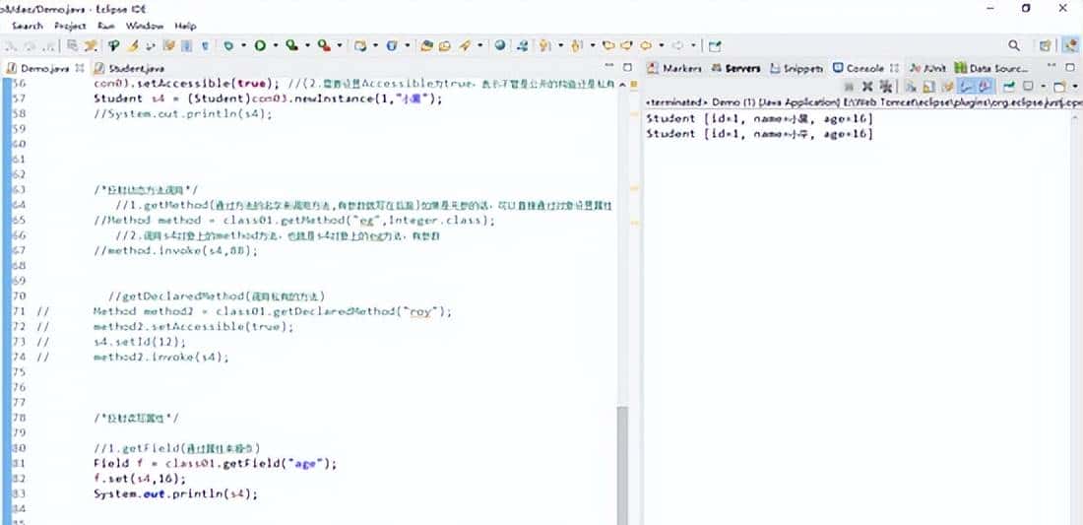The image size is (1083, 525).
Task: Open the Search menu
Action: pos(27,26)
